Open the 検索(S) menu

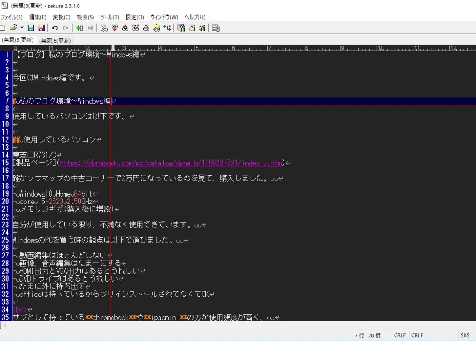click(x=86, y=17)
